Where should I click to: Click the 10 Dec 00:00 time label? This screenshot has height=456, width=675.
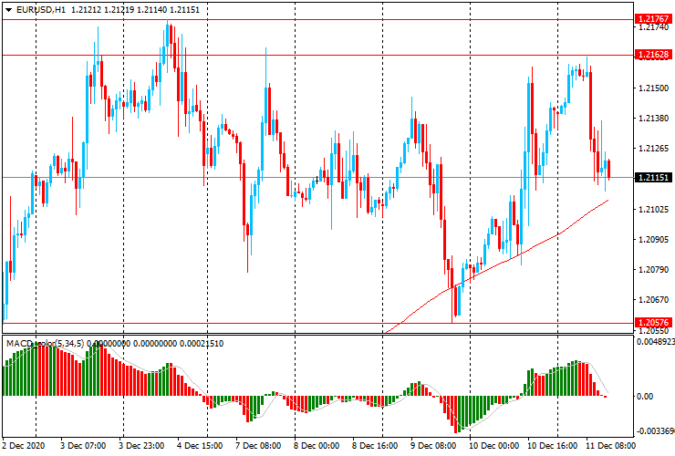click(493, 445)
